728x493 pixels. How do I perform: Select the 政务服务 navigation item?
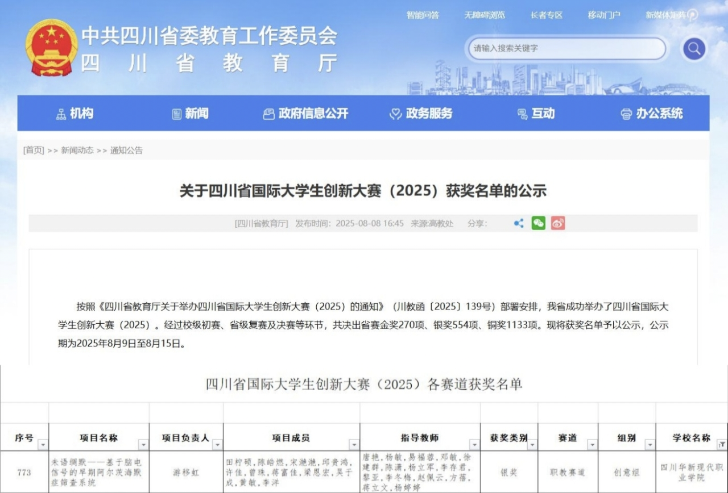[421, 114]
